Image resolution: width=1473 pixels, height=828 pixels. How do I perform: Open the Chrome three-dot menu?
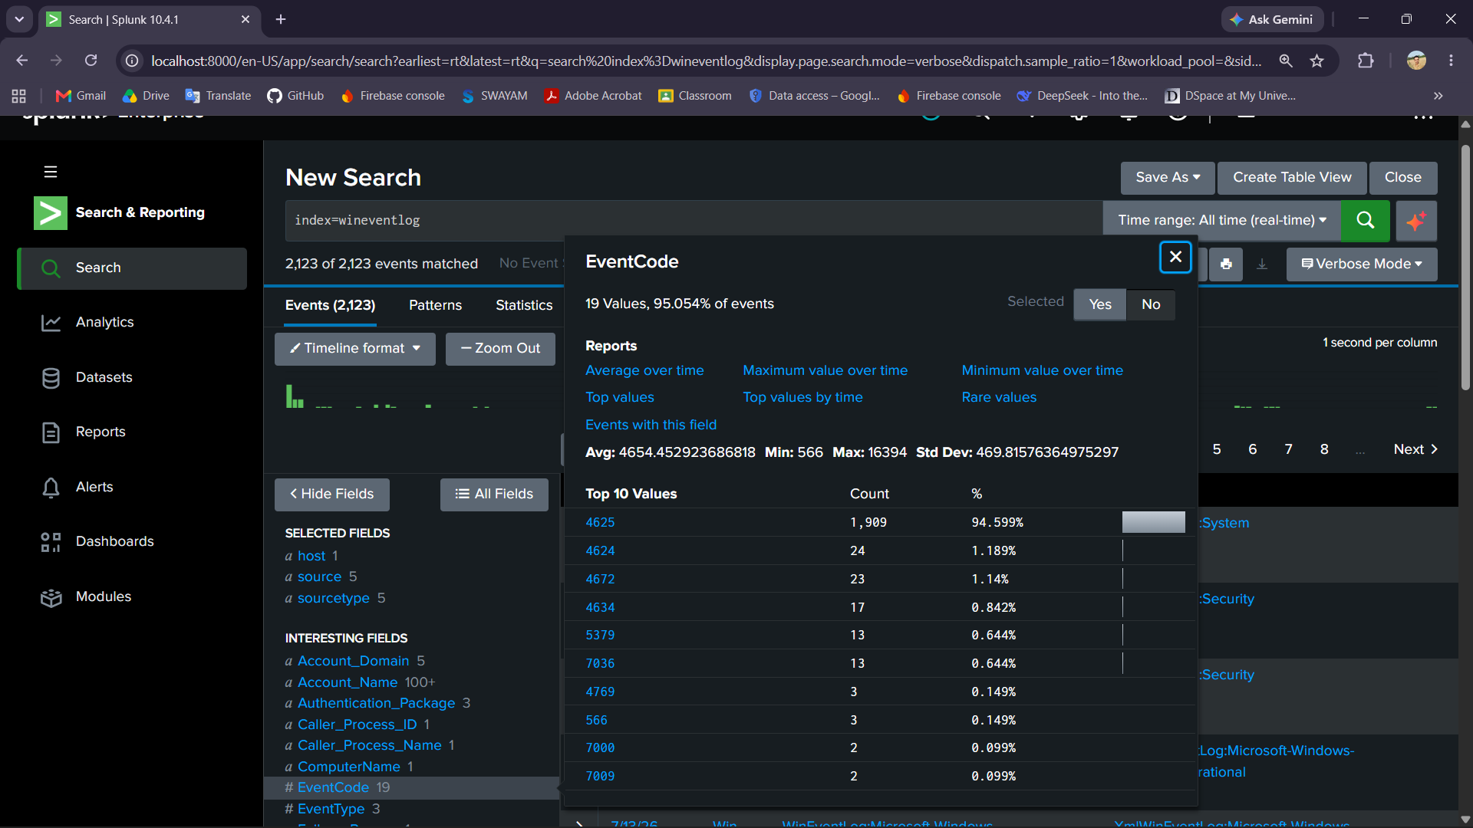[x=1451, y=61]
